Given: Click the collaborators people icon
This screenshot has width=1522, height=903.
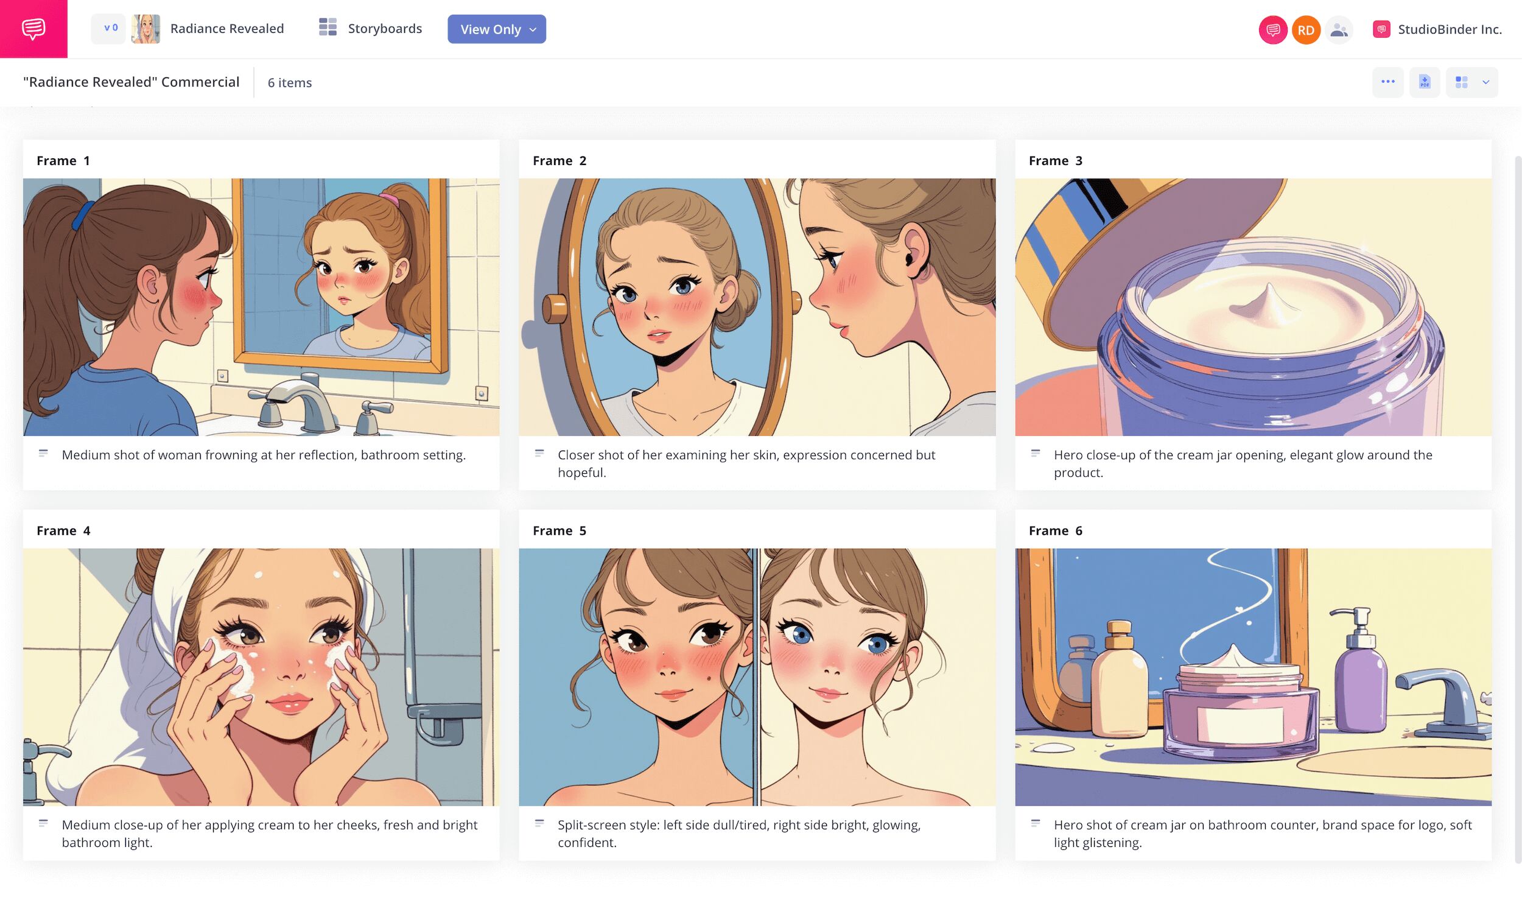Looking at the screenshot, I should [x=1338, y=30].
